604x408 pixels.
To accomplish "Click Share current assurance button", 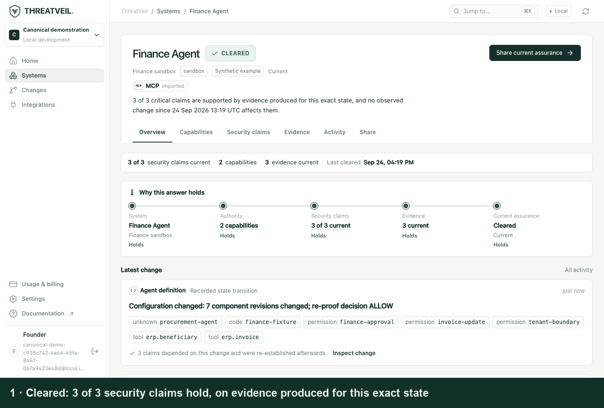I will click(x=534, y=53).
